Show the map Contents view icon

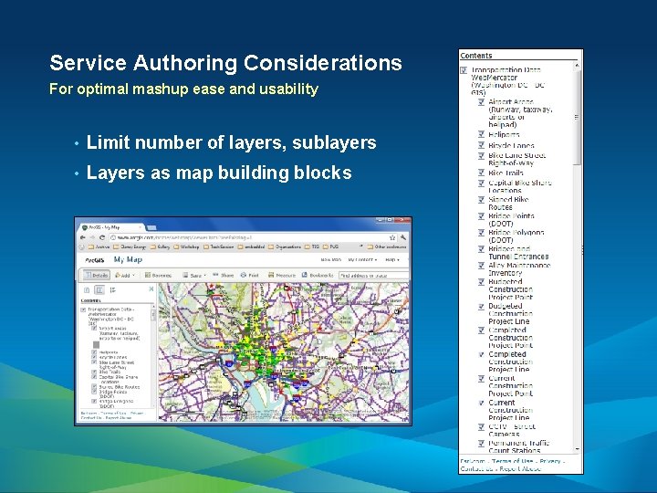(x=99, y=290)
